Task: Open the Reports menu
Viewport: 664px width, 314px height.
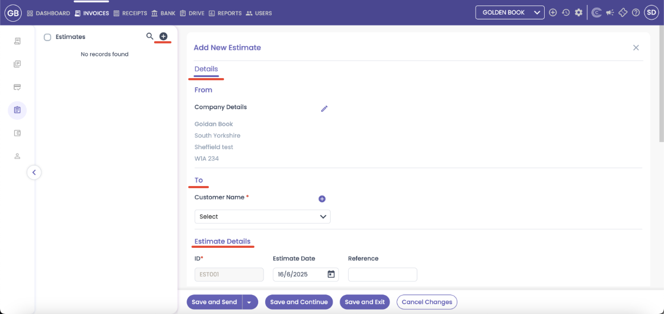Action: pos(225,13)
